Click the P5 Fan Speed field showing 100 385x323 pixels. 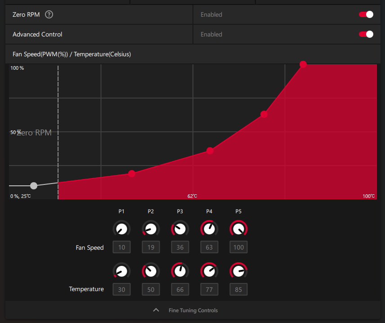pyautogui.click(x=238, y=247)
